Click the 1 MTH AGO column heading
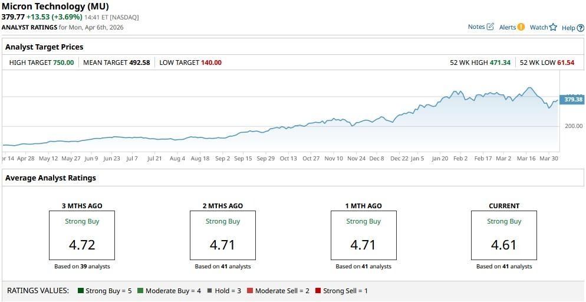 (x=364, y=206)
